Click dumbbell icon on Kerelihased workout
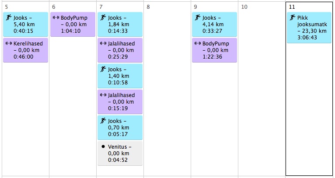 9,44
